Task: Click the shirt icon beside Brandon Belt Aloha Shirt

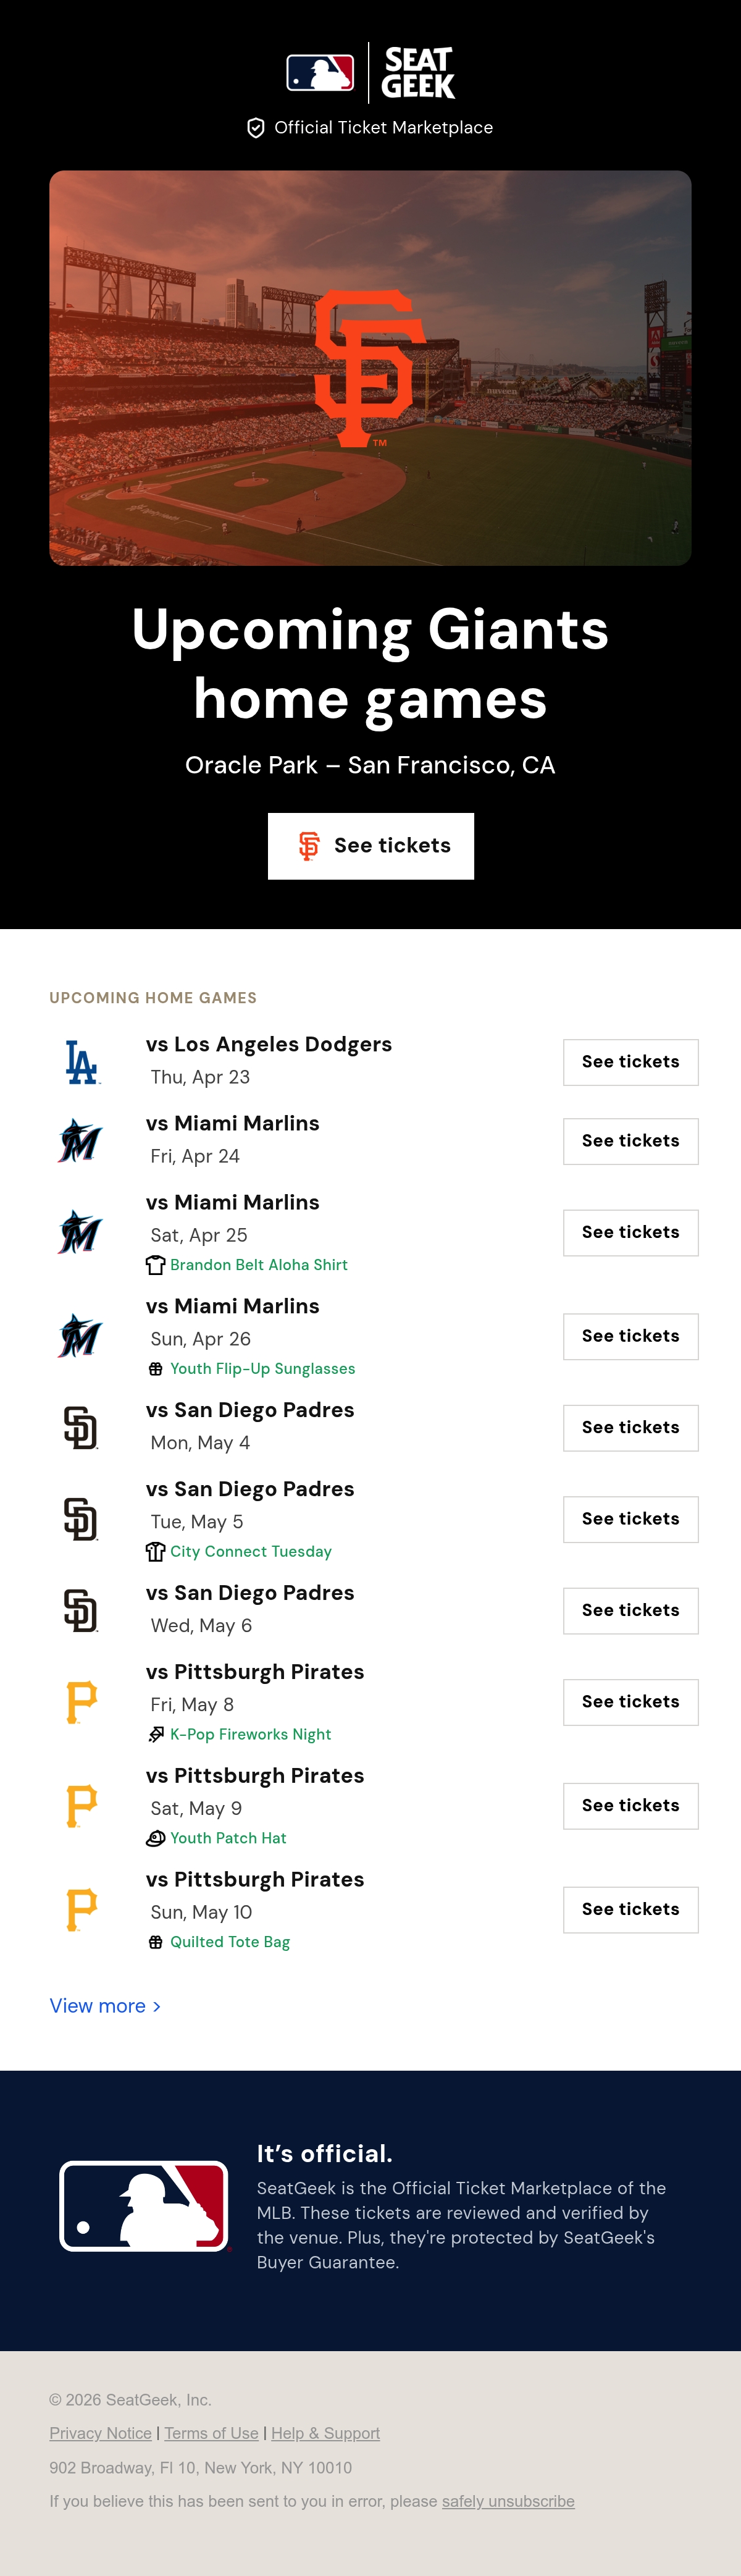Action: tap(155, 1265)
